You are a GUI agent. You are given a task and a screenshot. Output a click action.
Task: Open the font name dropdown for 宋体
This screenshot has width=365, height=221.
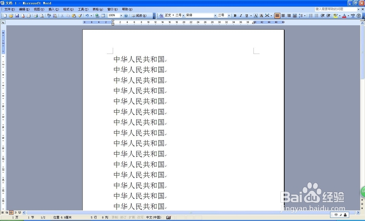(x=215, y=16)
